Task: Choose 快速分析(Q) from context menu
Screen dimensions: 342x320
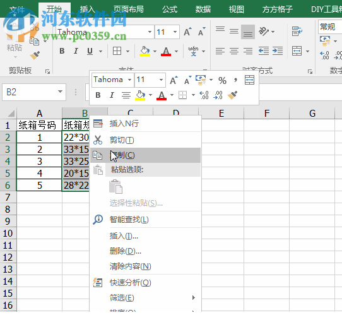Action: (x=146, y=283)
